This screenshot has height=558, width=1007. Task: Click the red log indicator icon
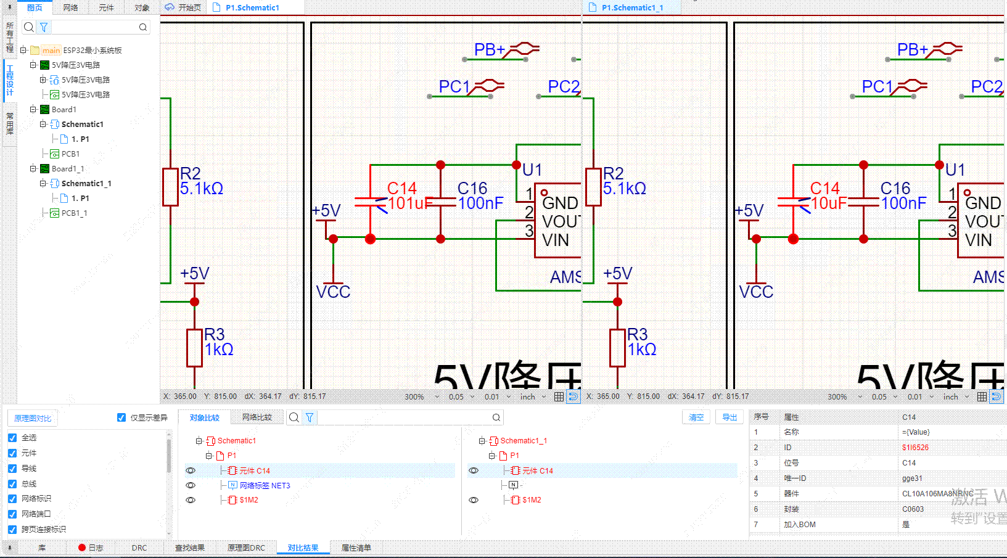[x=82, y=548]
